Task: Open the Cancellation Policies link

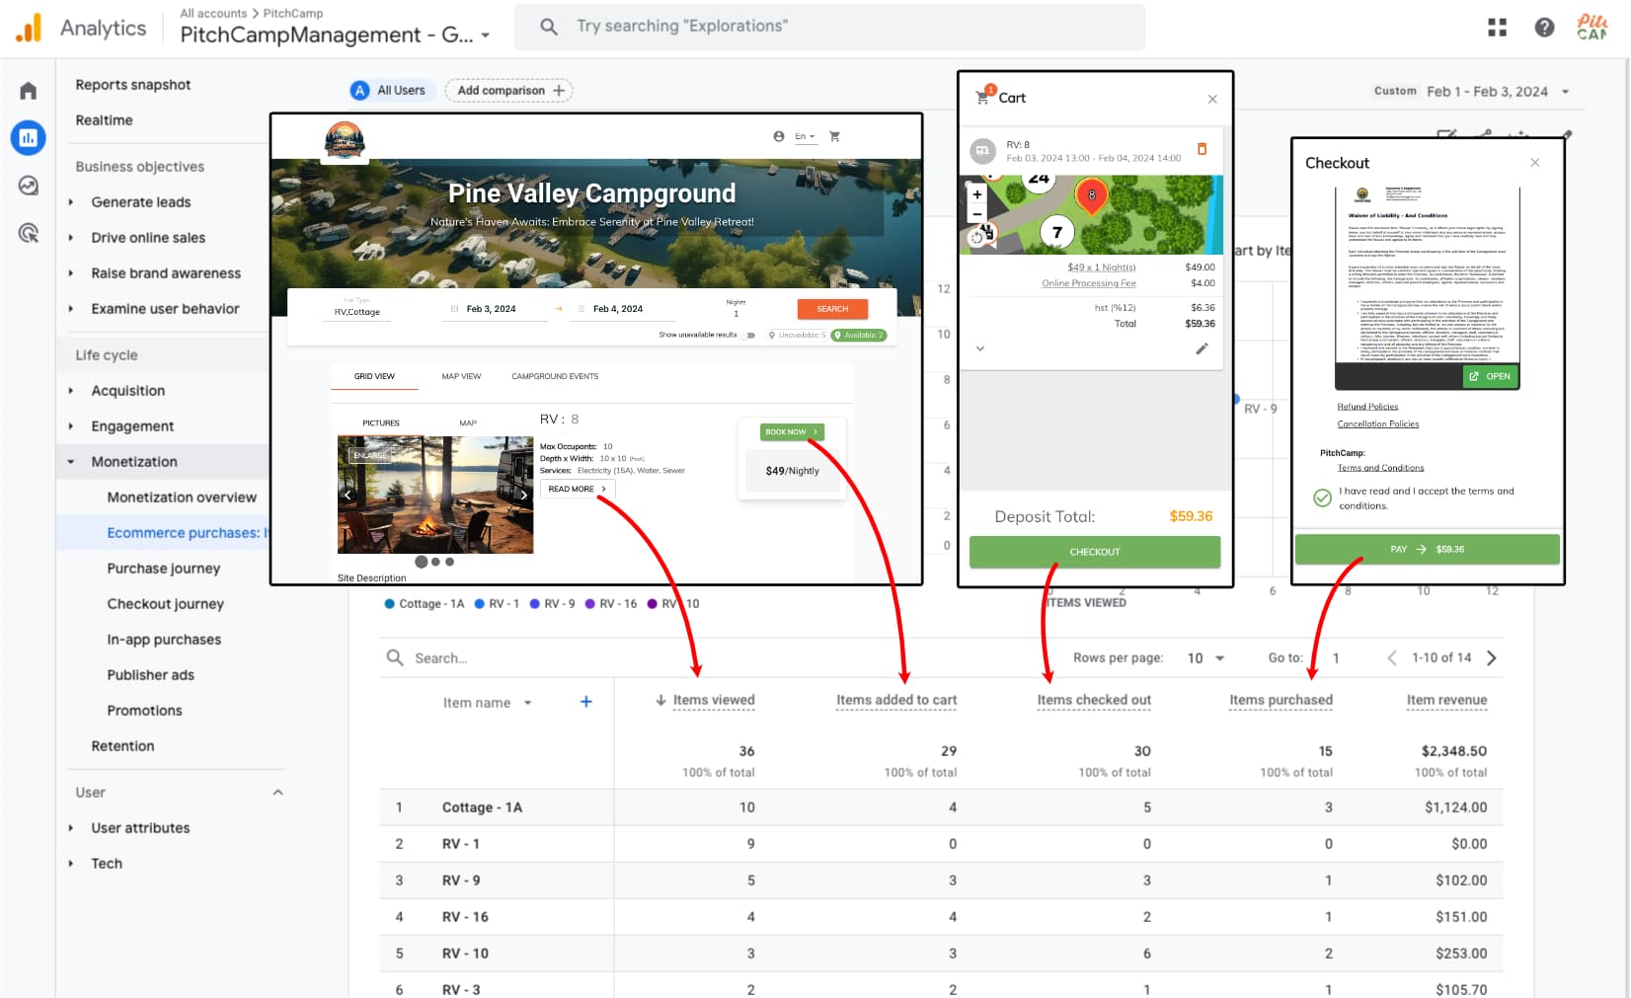Action: [x=1377, y=423]
